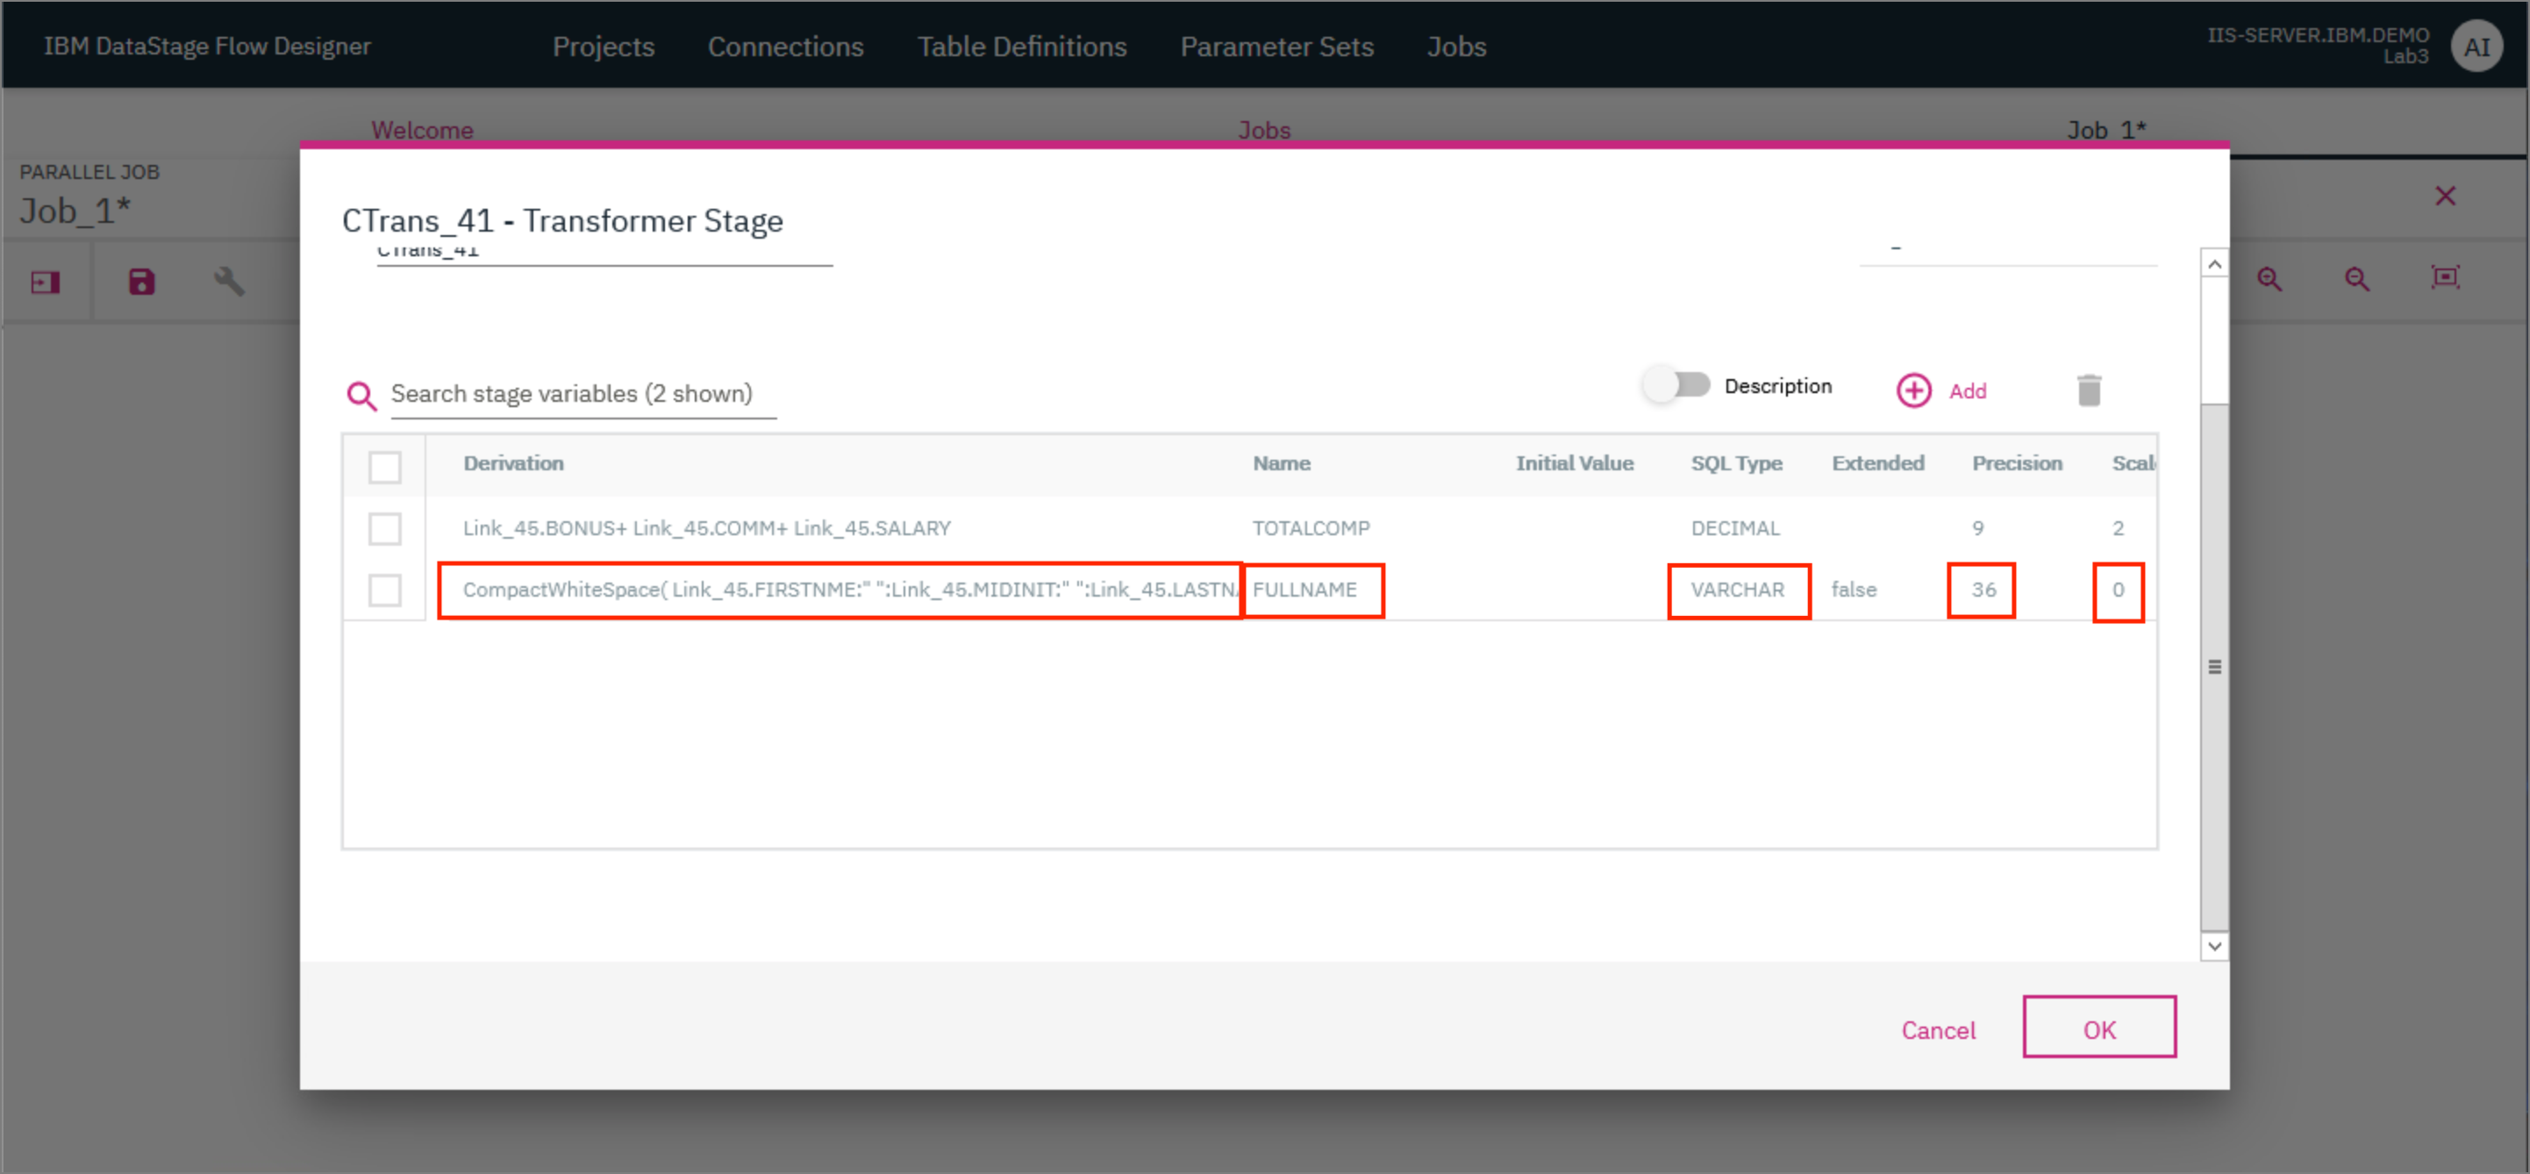Switch to the Job_1* tab

coord(2105,130)
